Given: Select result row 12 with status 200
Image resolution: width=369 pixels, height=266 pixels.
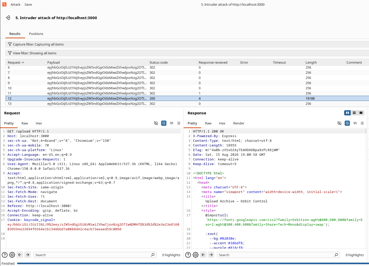Looking at the screenshot, I should tap(187, 99).
